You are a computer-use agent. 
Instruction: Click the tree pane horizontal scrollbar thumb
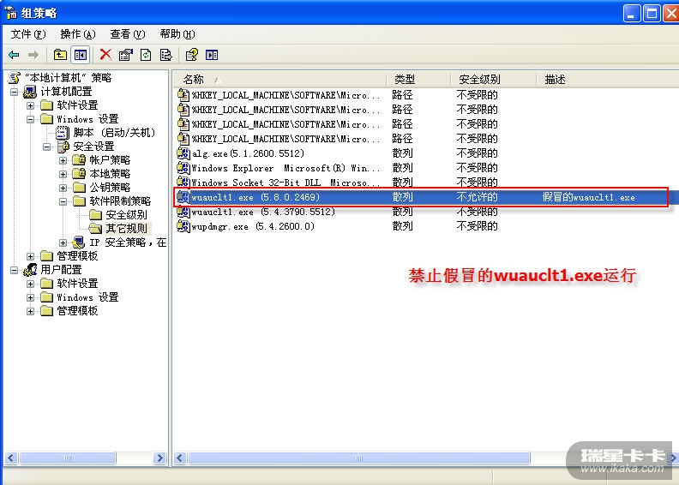click(68, 458)
